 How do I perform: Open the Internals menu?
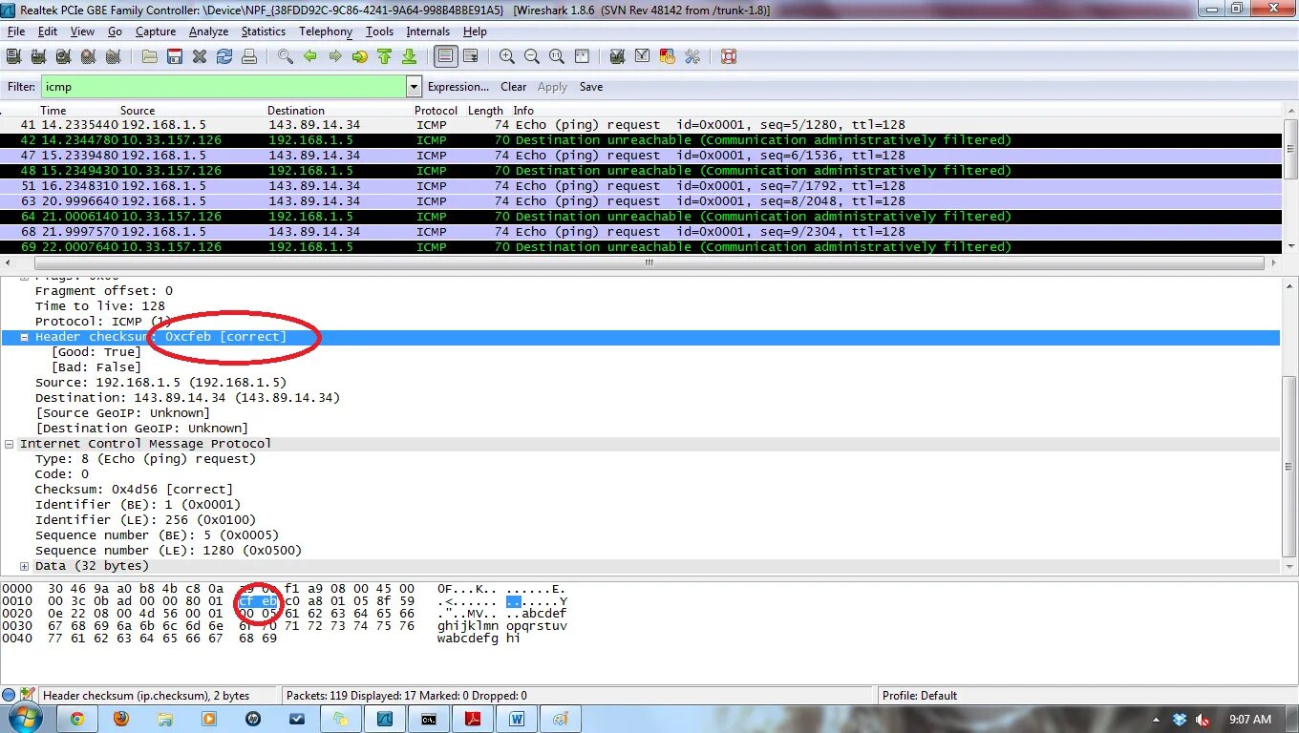point(428,31)
